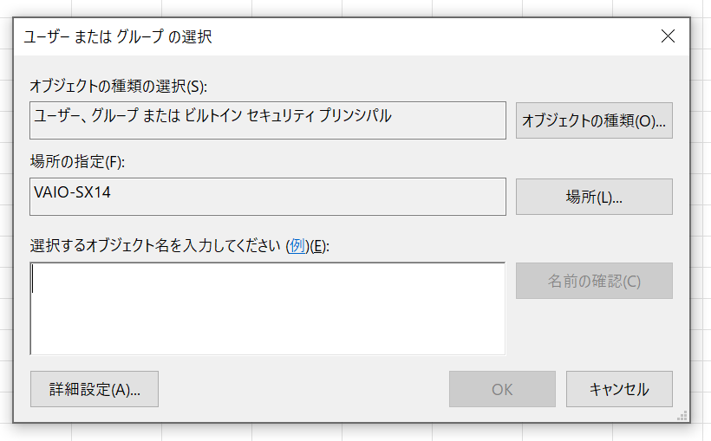This screenshot has width=711, height=441.
Task: Open 詳細設定(A)... advanced options
Action: click(x=95, y=389)
